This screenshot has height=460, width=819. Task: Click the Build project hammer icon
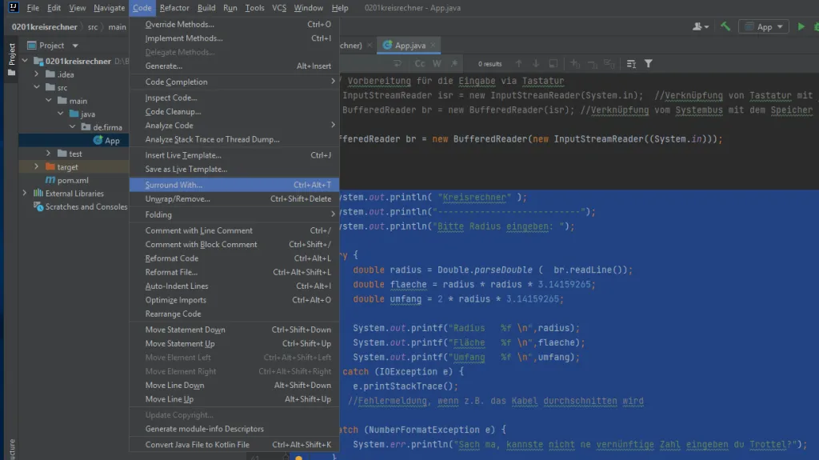pyautogui.click(x=725, y=26)
